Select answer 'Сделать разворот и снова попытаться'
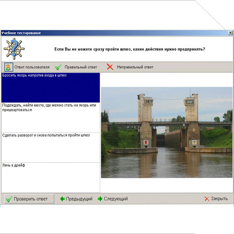Image resolution: width=234 pixels, height=234 pixels. pos(51,147)
